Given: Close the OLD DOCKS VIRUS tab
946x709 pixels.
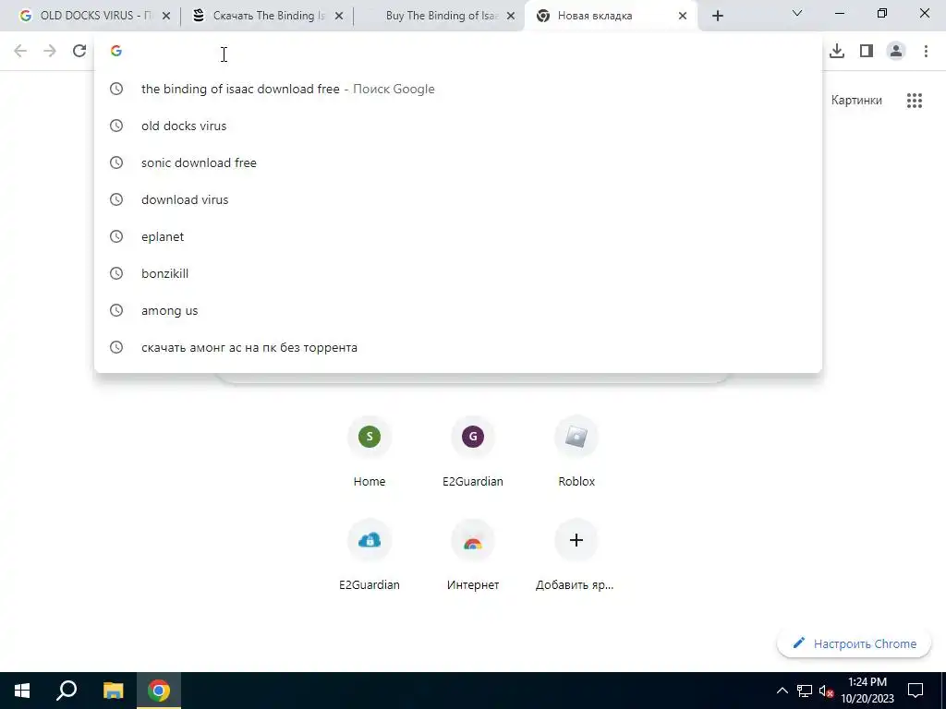Looking at the screenshot, I should (166, 17).
